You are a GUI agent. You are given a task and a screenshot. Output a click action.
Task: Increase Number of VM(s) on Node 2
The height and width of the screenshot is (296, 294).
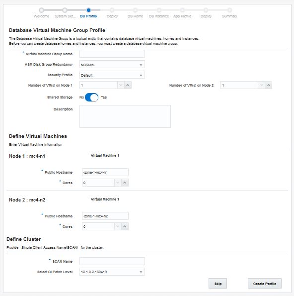[269, 86]
